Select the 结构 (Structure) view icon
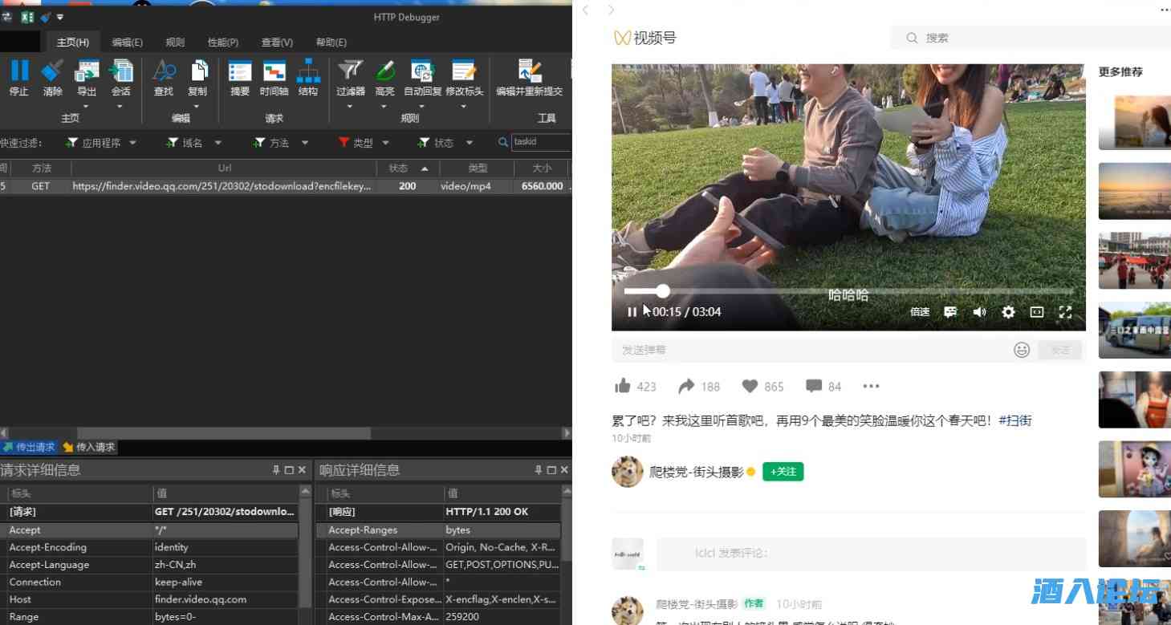1171x625 pixels. 307,78
